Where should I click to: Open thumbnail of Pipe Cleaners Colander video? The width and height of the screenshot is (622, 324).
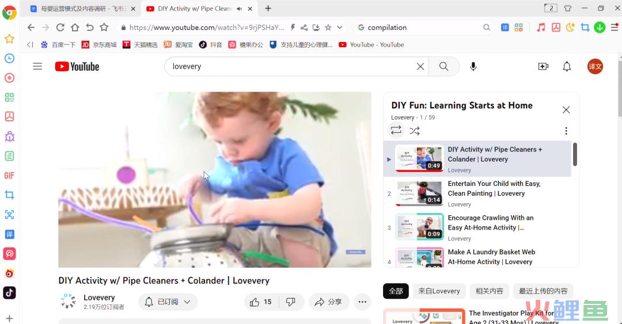(x=419, y=158)
